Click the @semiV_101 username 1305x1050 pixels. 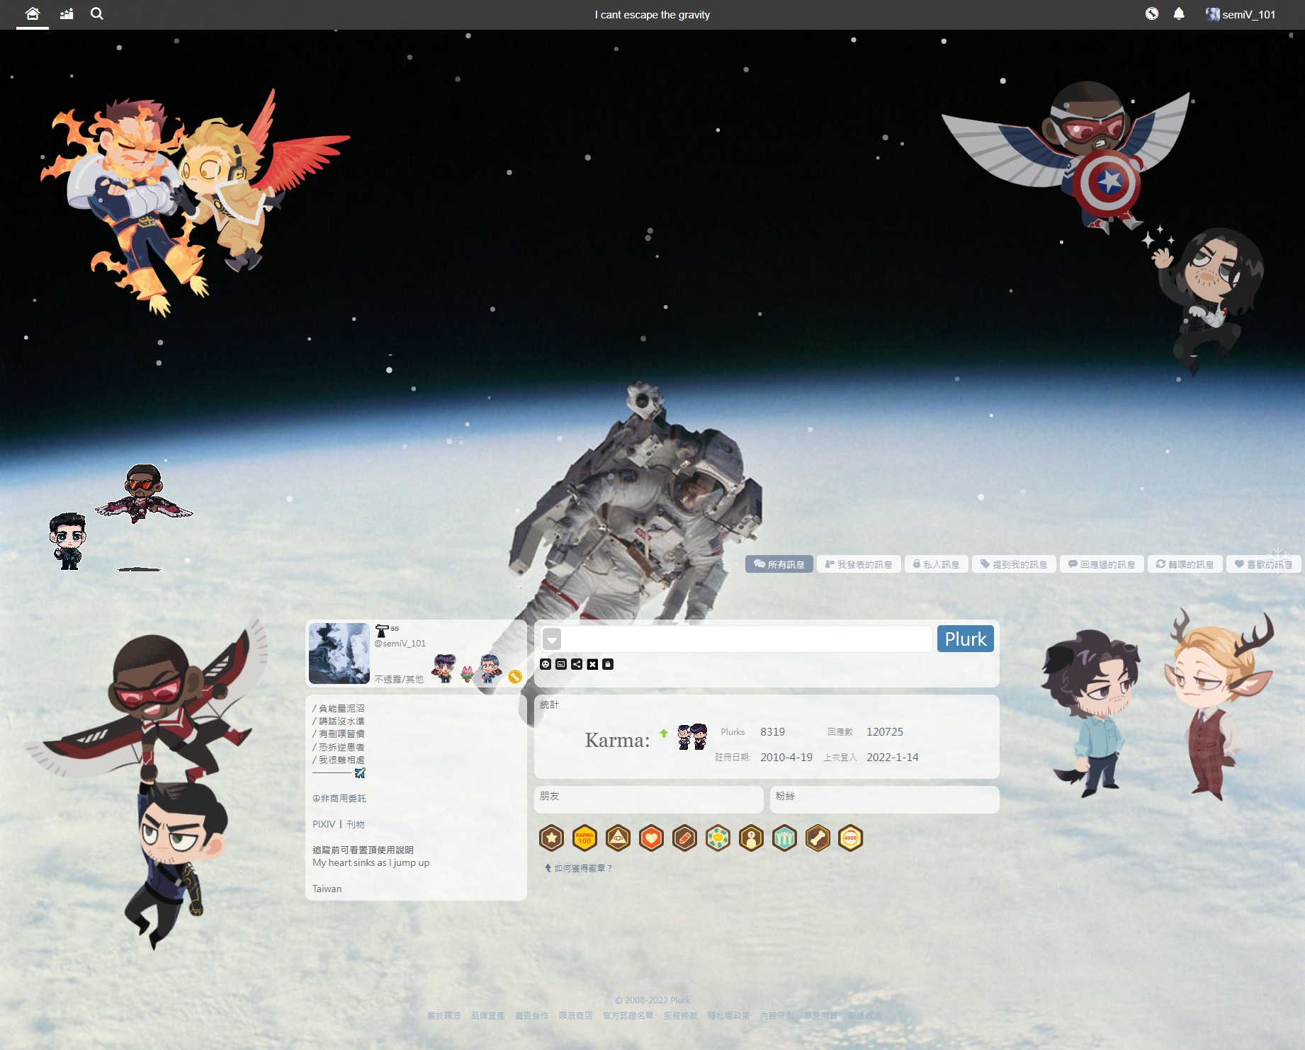[400, 644]
